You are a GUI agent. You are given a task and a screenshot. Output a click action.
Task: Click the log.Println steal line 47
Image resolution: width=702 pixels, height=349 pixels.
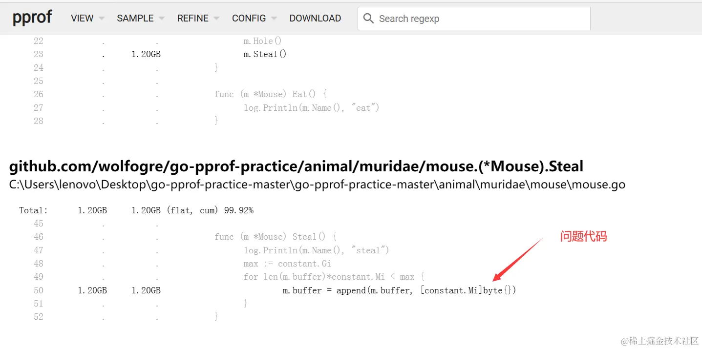tap(316, 250)
